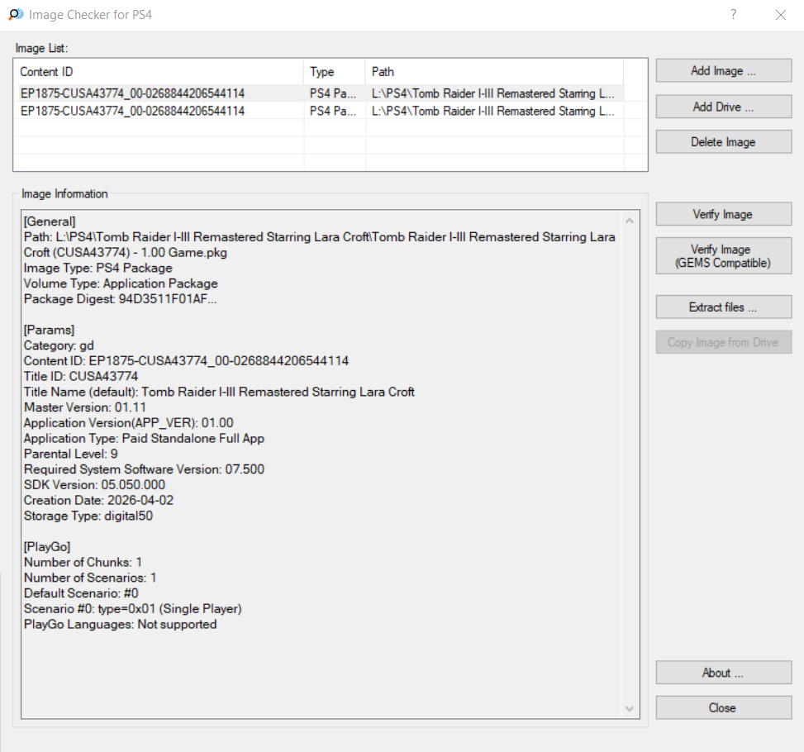Click the help question mark in title bar
The image size is (804, 752).
(734, 14)
